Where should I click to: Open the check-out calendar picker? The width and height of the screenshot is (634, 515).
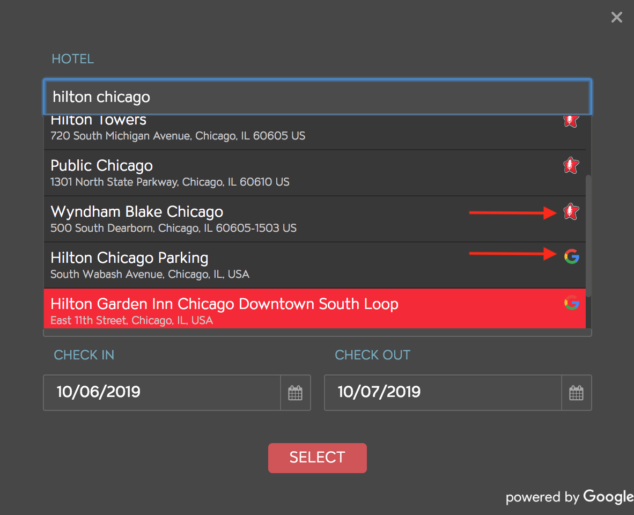(576, 393)
